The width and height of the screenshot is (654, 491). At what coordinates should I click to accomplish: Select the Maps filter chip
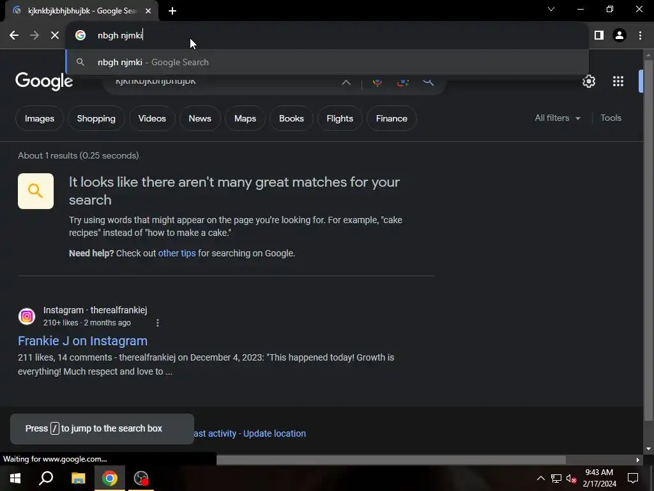coord(245,118)
